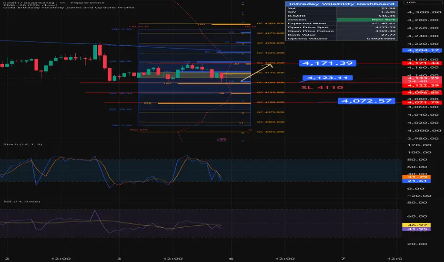Click the Vol 25.98 dashboard row
This screenshot has width=444, height=262.
(x=342, y=8)
